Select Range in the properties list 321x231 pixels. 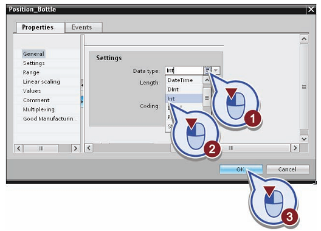point(31,72)
